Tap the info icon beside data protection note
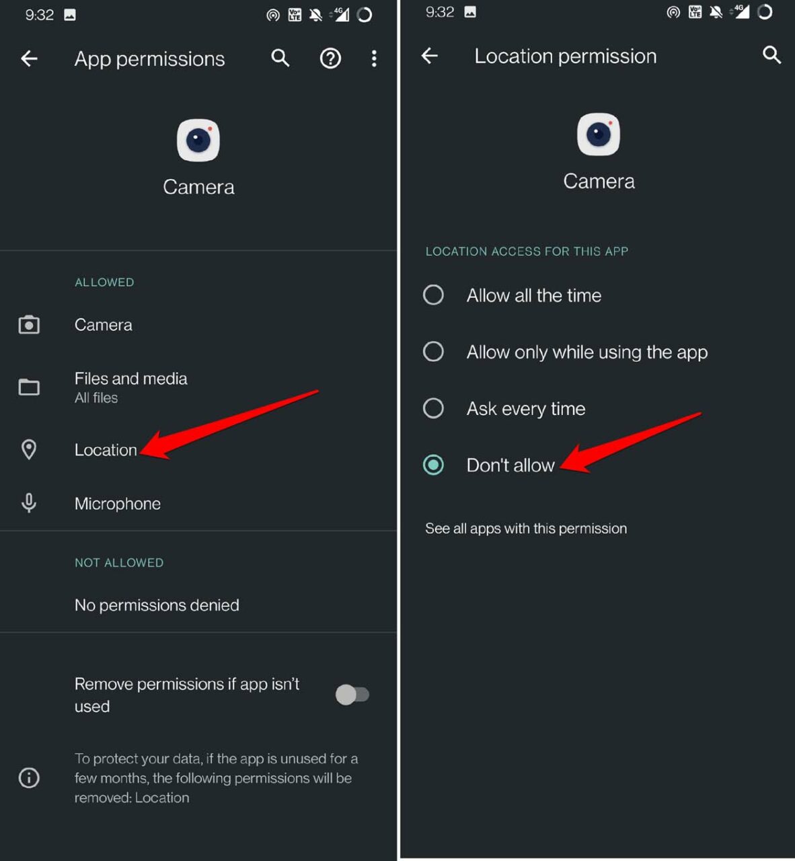This screenshot has height=861, width=795. pos(29,778)
